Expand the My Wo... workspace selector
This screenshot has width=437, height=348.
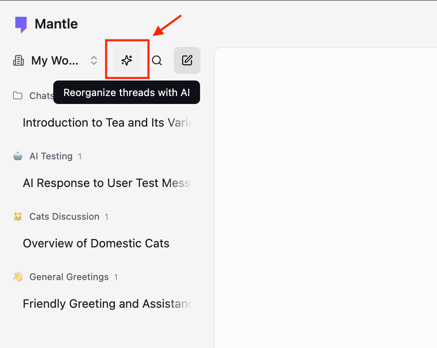(x=55, y=60)
